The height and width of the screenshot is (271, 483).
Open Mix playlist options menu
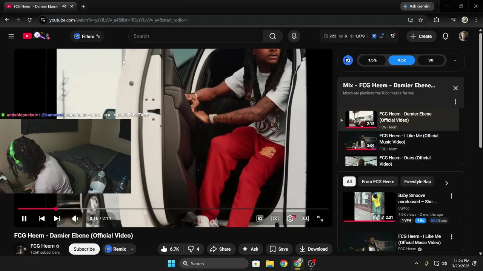tap(455, 102)
